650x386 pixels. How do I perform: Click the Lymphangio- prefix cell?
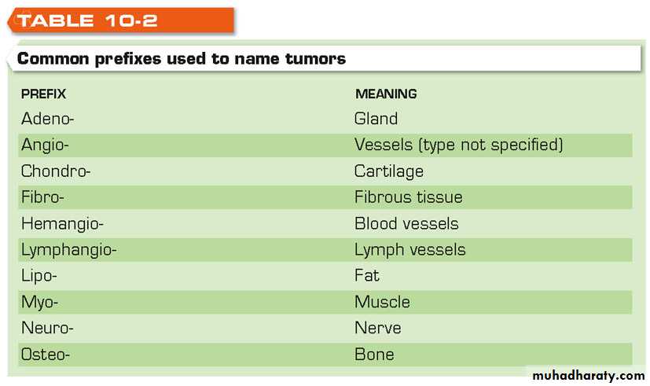(69, 250)
